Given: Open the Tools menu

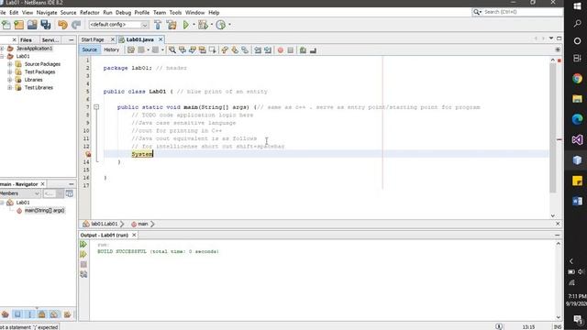Looking at the screenshot, I should point(175,12).
